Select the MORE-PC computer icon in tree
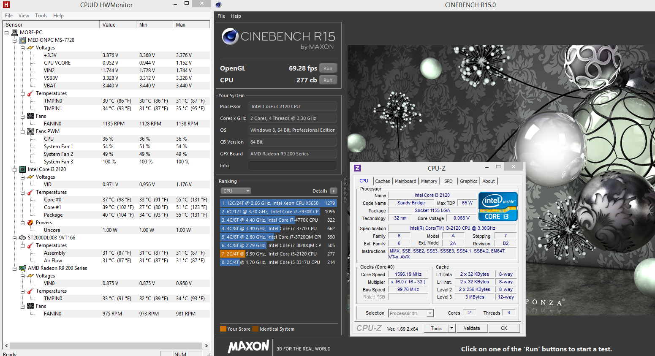The width and height of the screenshot is (655, 356). [x=15, y=33]
